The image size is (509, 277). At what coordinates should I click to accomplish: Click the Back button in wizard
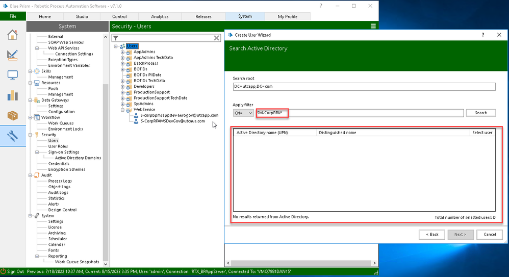[432, 235]
